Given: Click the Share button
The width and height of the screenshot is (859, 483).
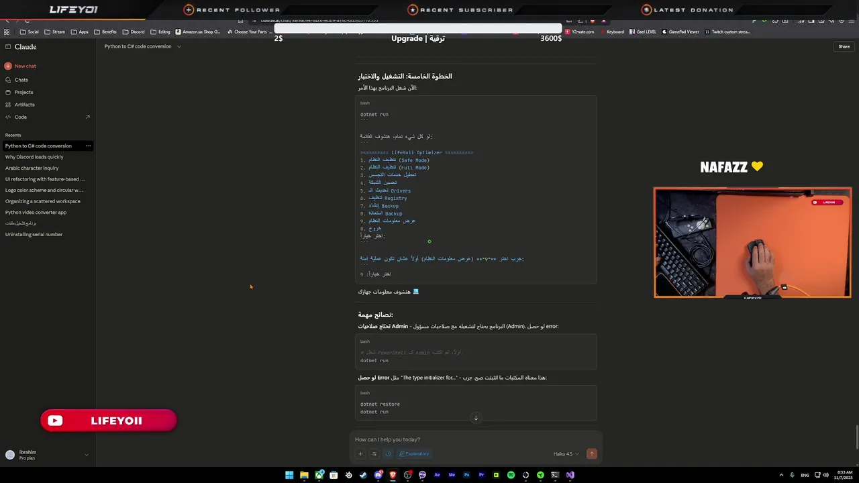Looking at the screenshot, I should pos(844,46).
